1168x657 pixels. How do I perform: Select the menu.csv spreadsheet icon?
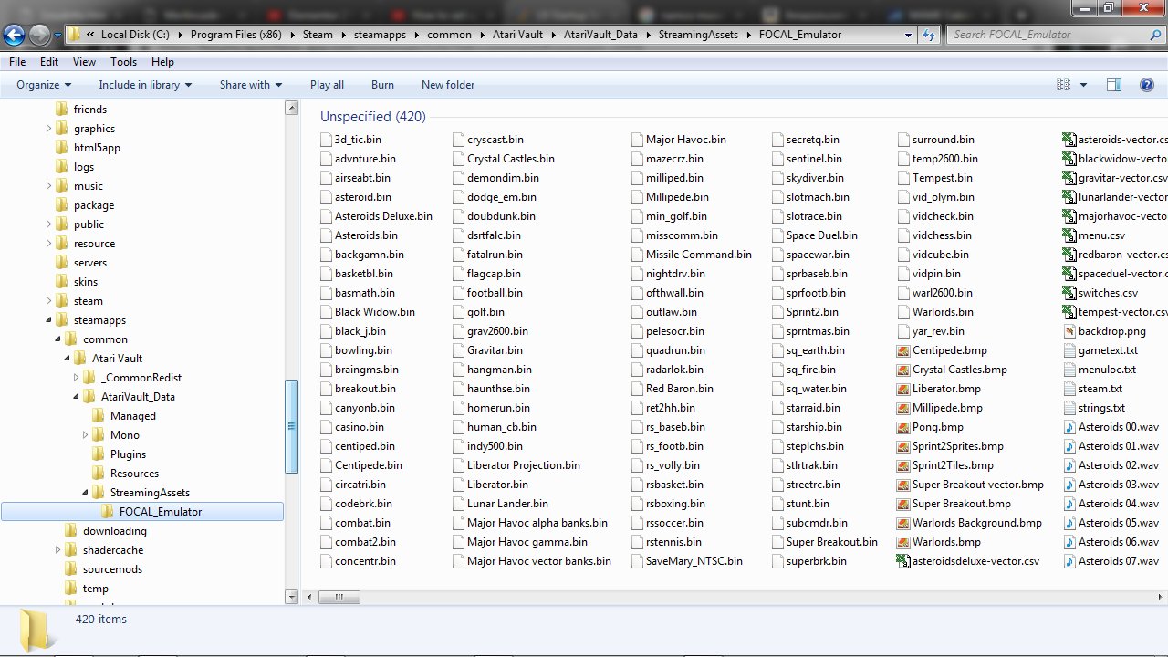(1070, 235)
